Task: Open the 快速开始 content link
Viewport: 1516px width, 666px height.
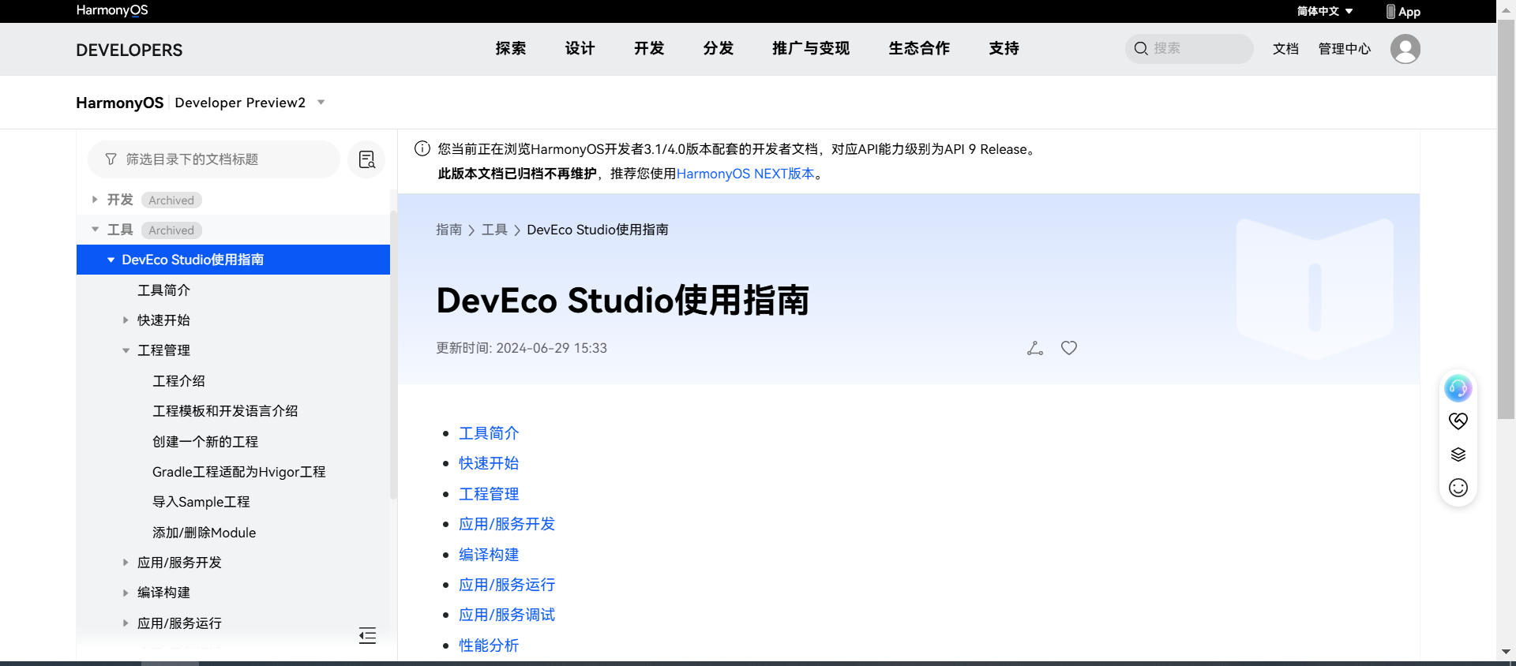Action: (489, 463)
